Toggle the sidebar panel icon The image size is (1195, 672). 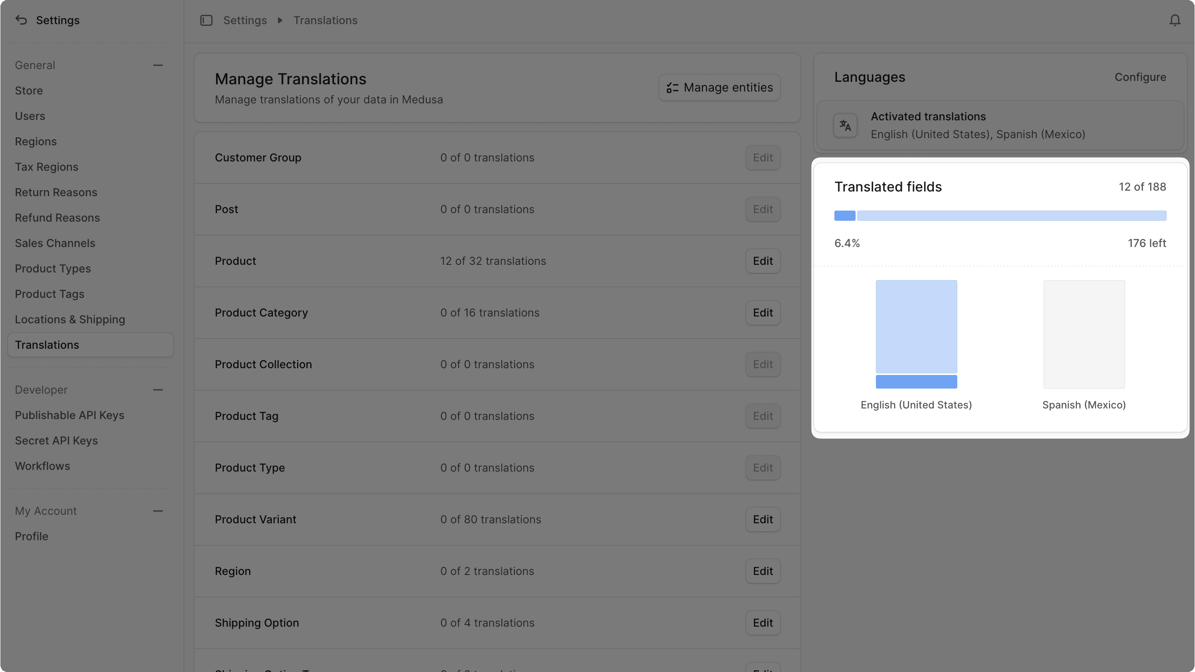click(x=206, y=20)
